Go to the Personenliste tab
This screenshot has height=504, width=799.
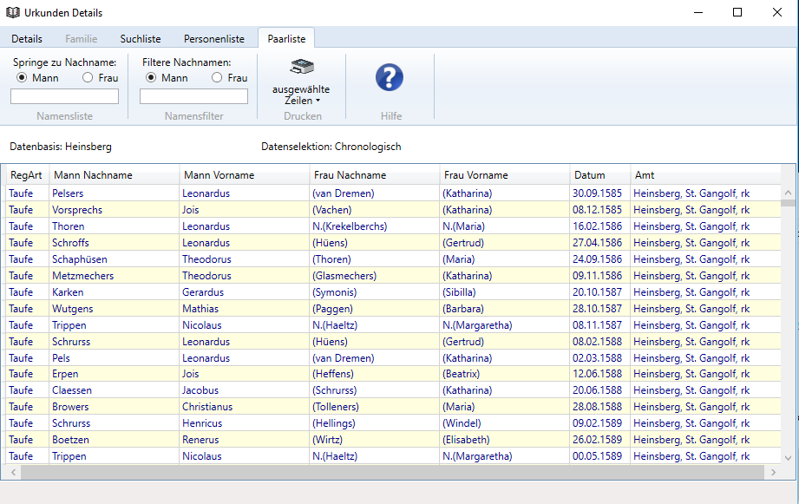pyautogui.click(x=214, y=39)
